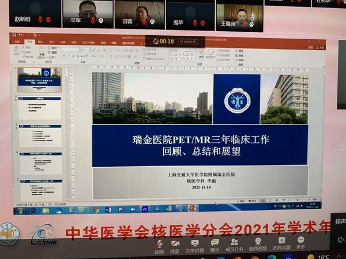Click the 重置 Reset slide button

click(52, 52)
